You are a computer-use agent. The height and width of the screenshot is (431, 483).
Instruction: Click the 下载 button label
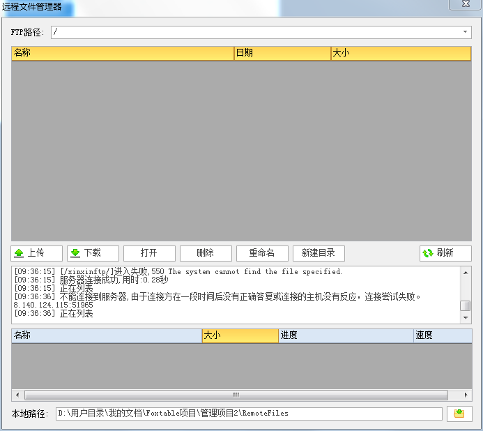pyautogui.click(x=93, y=252)
